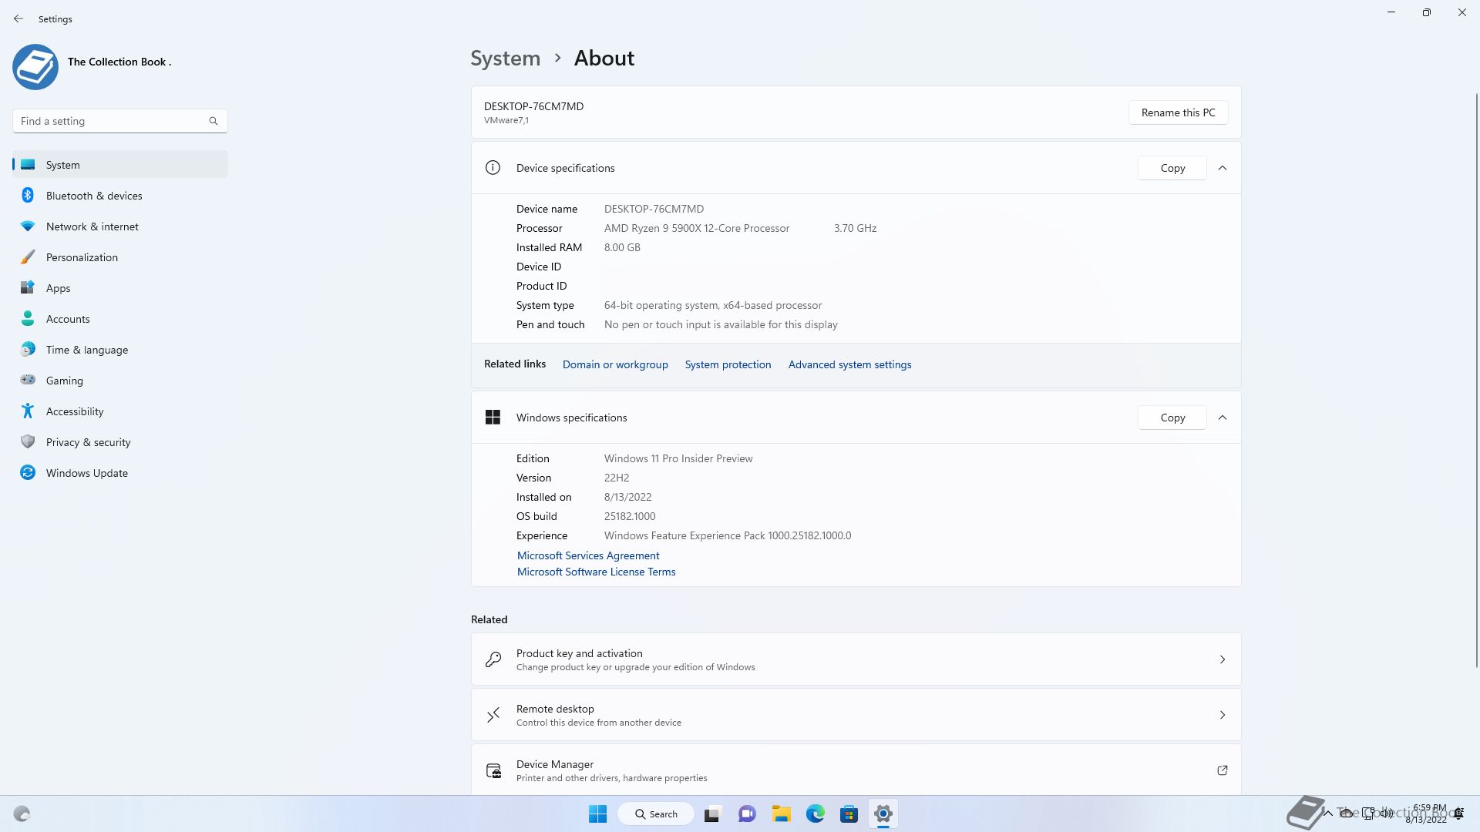Open Gaming settings
Viewport: 1480px width, 832px height.
120,381
